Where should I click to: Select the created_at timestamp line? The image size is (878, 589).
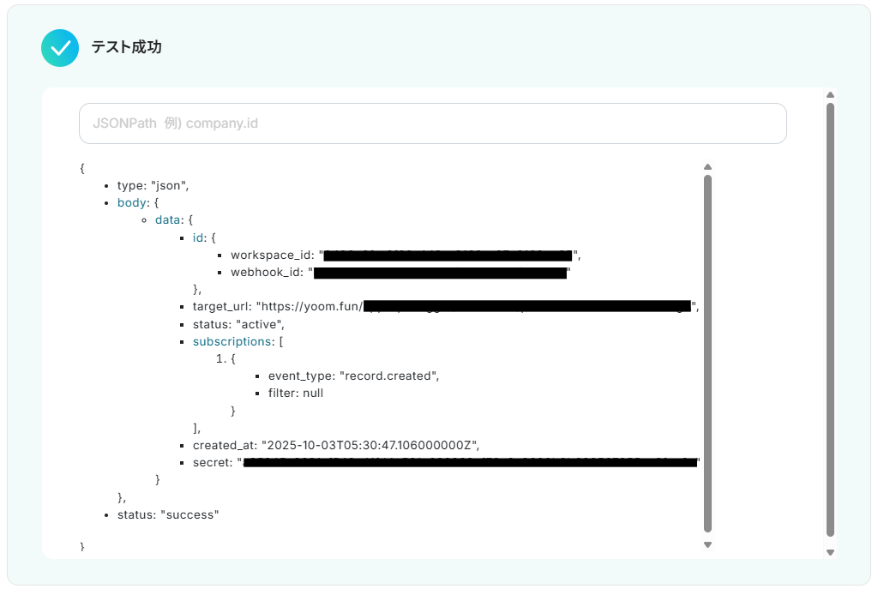pyautogui.click(x=335, y=445)
